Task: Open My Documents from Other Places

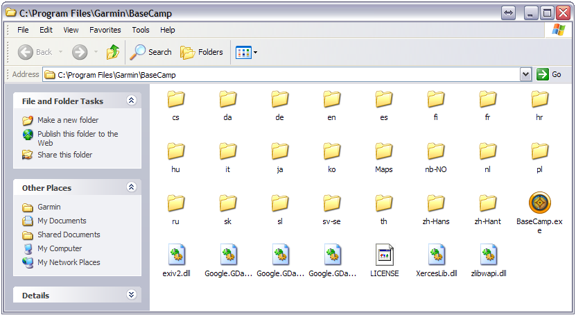Action: point(62,221)
